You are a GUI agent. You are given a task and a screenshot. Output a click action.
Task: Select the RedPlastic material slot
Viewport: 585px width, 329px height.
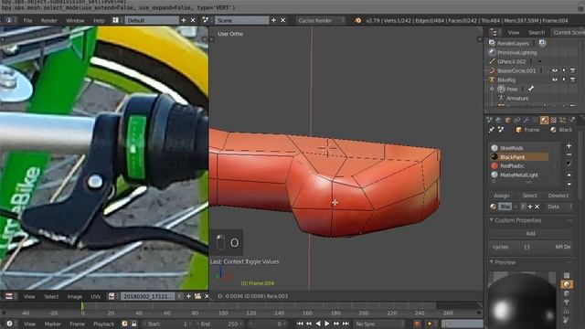point(521,166)
